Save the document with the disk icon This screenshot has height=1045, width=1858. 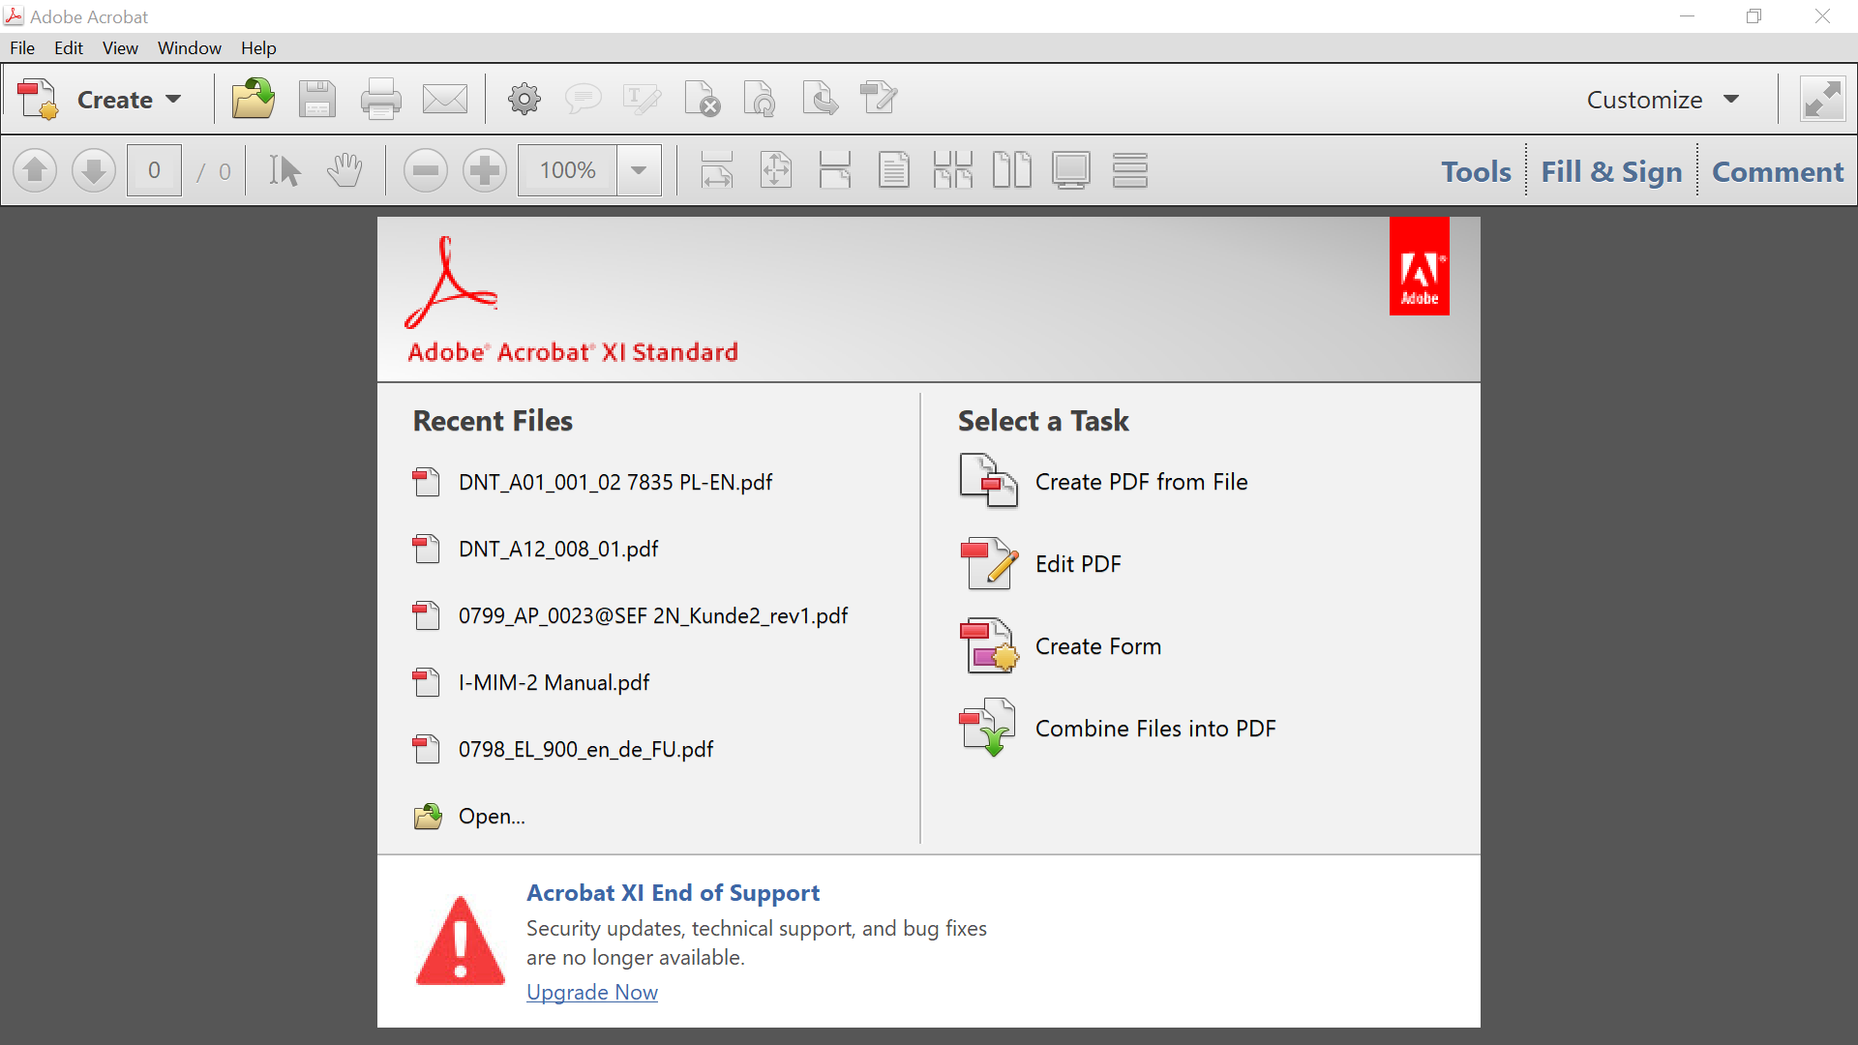pos(317,98)
